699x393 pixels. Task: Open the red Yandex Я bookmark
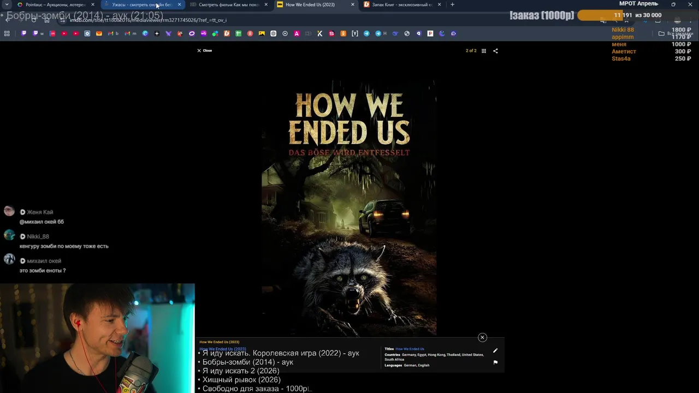click(250, 33)
